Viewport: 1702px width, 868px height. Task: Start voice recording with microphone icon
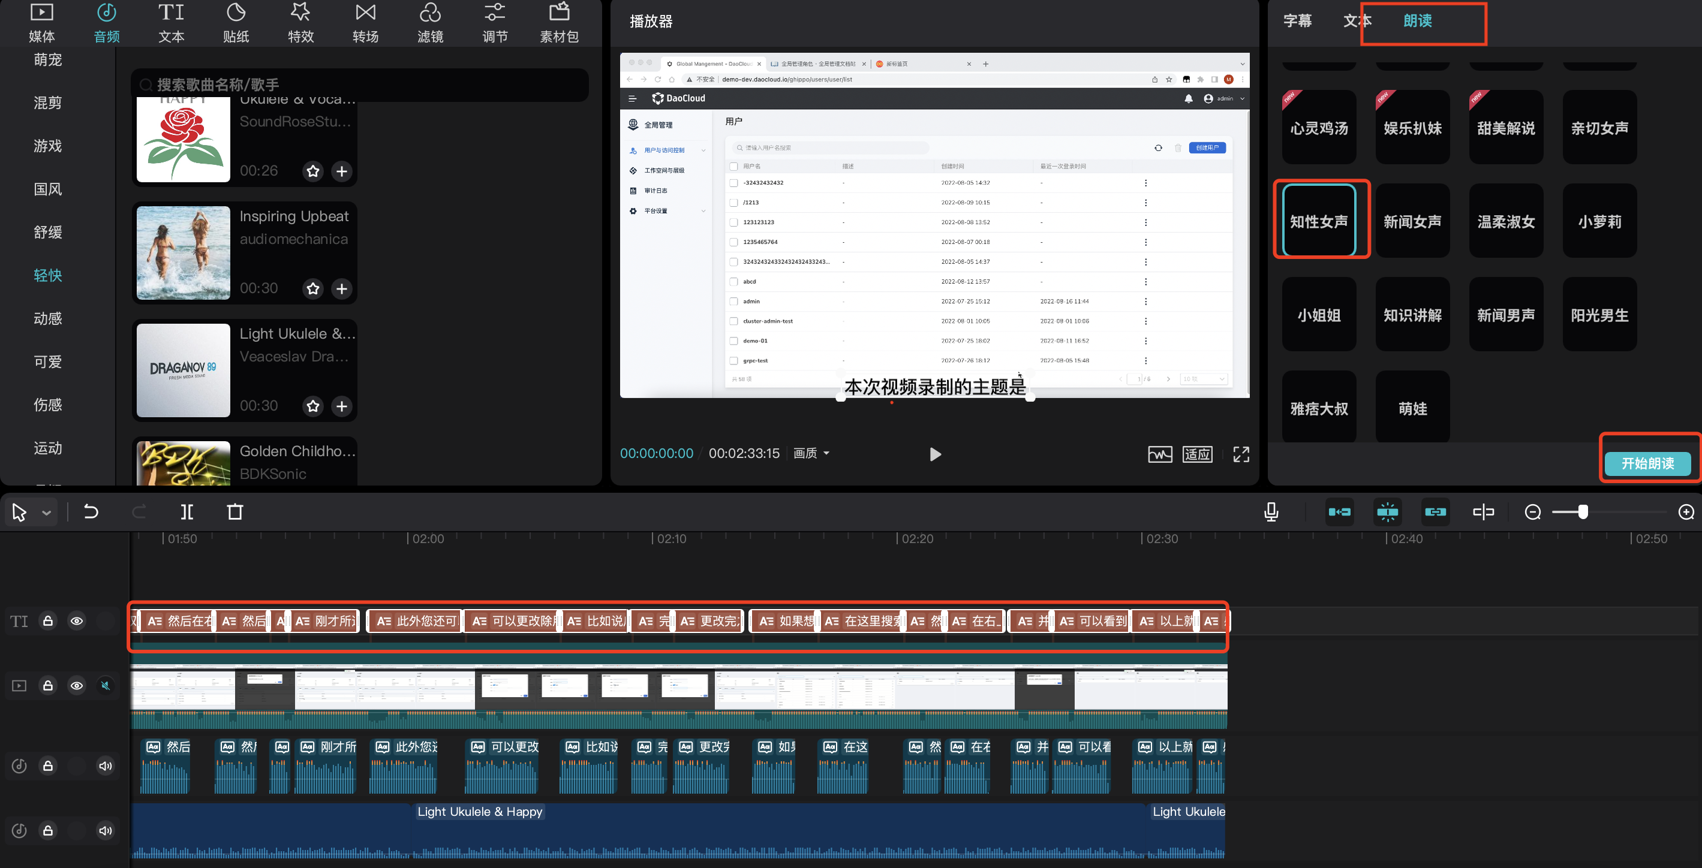1271,512
